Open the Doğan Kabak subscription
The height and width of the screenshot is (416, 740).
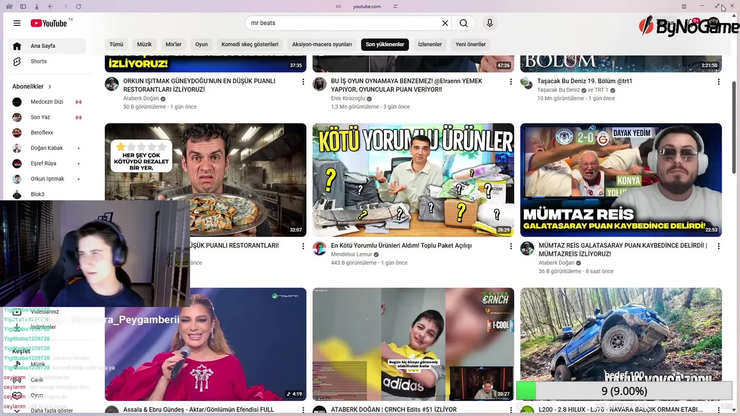47,148
